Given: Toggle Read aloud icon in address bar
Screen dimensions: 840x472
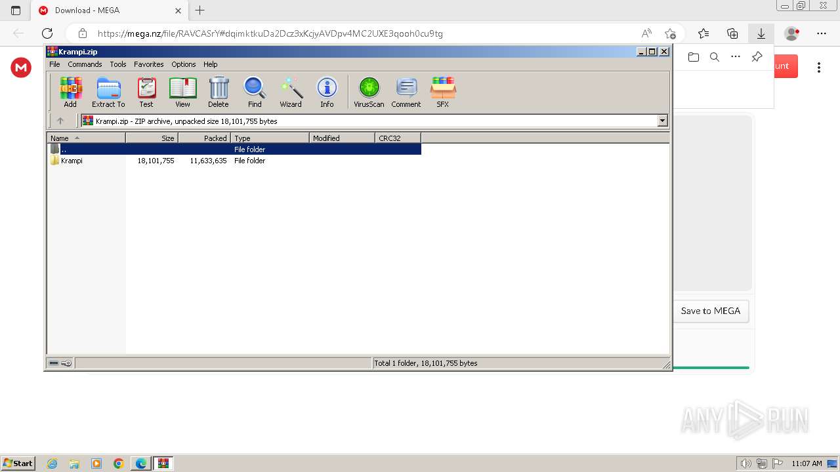Looking at the screenshot, I should point(646,33).
